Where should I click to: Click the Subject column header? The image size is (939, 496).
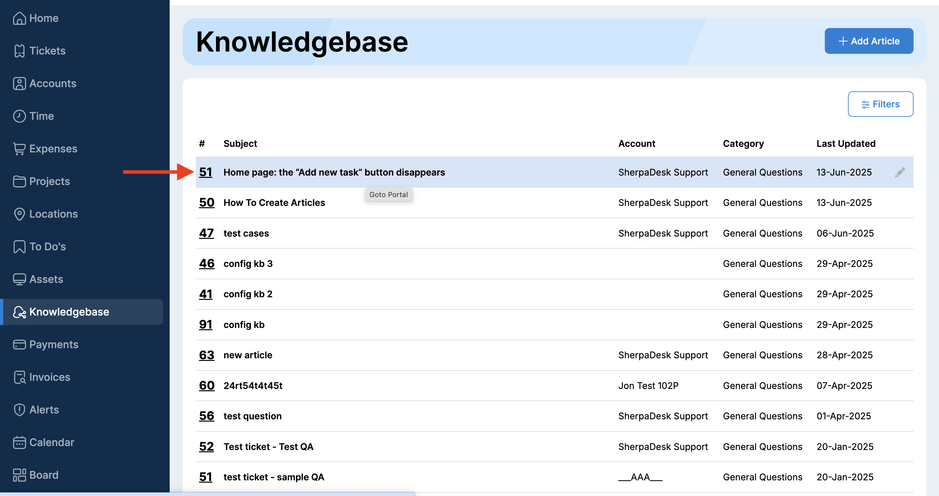click(x=240, y=144)
